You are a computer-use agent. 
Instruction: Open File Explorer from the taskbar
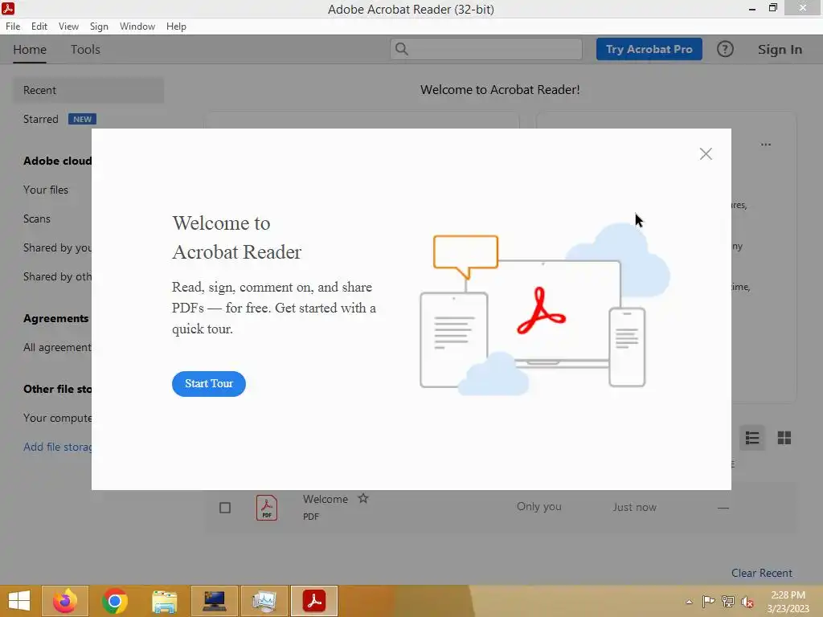point(164,601)
